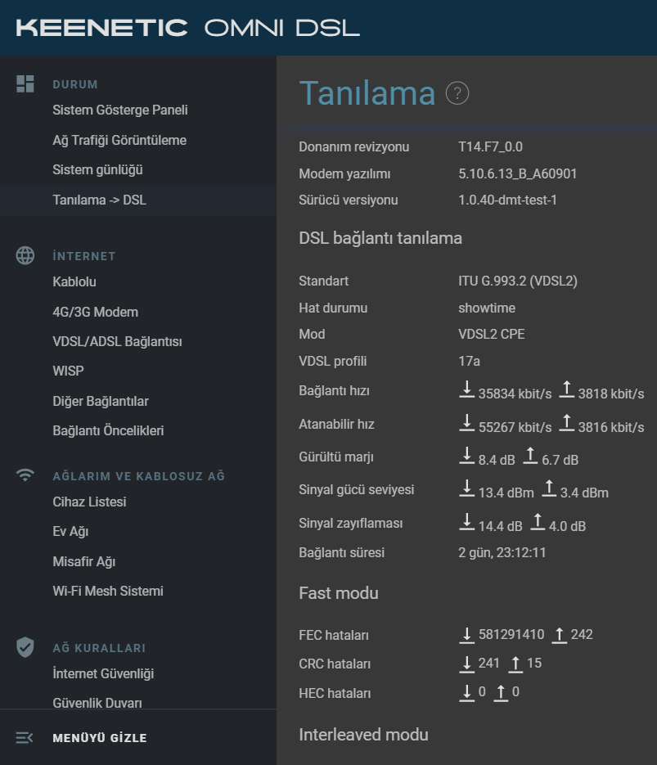Open Cihaz Listesi
Viewport: 657px width, 765px height.
coord(89,502)
